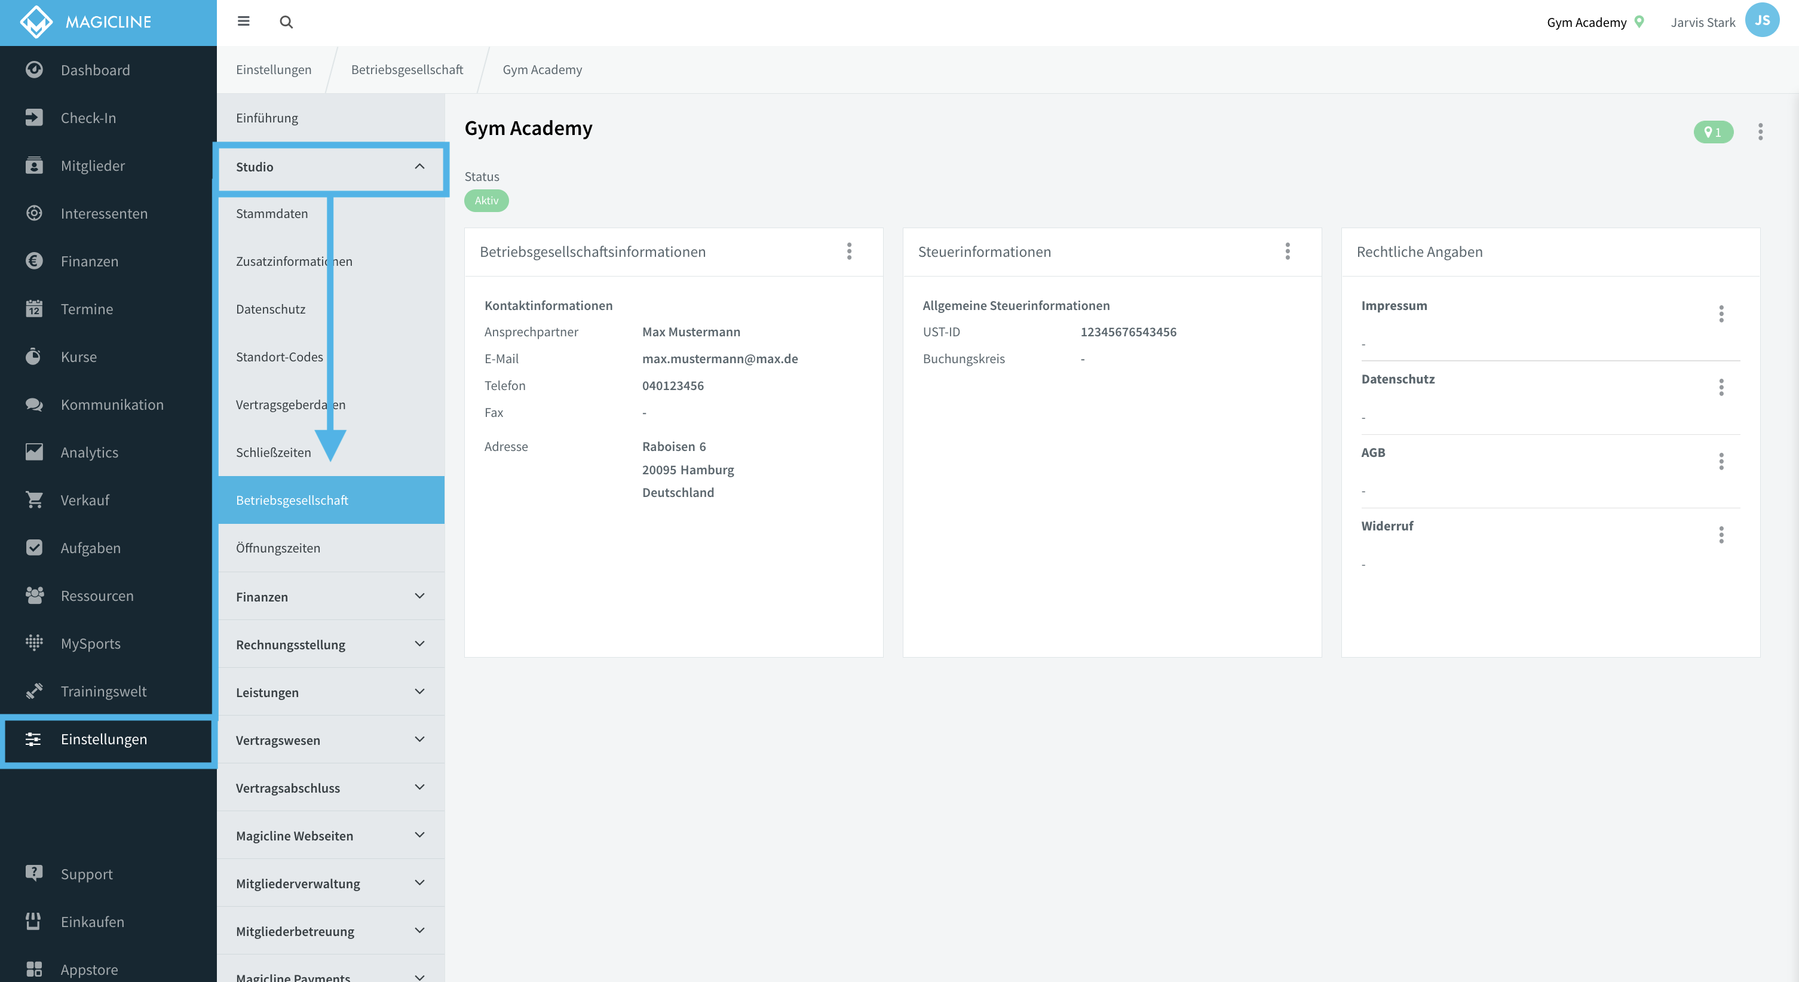Open AGB three-dot menu
The image size is (1799, 982).
pos(1721,461)
